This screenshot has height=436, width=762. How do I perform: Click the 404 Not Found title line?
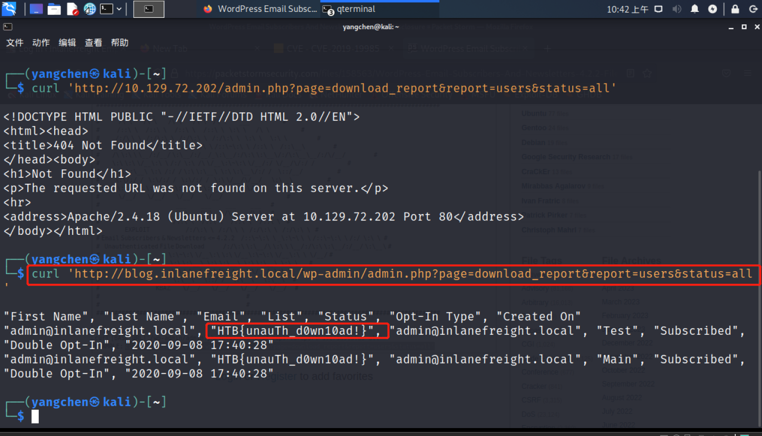[x=103, y=145]
